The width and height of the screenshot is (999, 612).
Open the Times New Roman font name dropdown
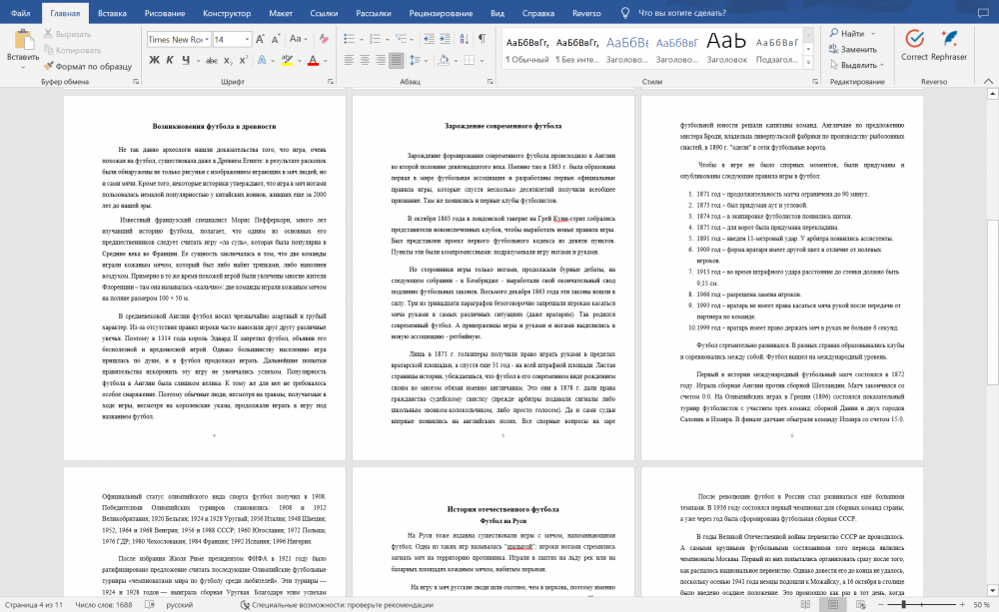click(x=207, y=40)
